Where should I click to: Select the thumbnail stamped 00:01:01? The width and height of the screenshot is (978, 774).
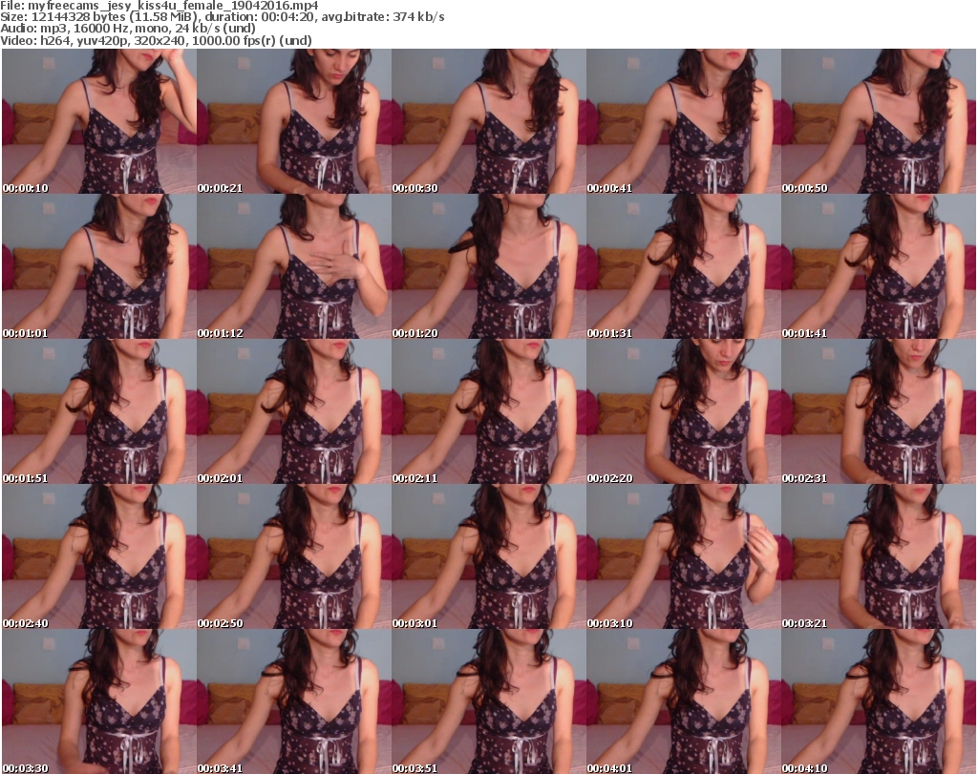point(99,266)
